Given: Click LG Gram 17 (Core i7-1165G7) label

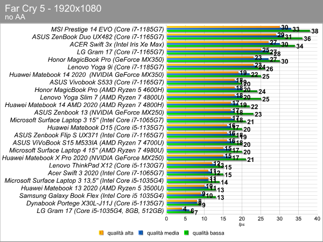Looking at the screenshot, I should (x=120, y=52).
